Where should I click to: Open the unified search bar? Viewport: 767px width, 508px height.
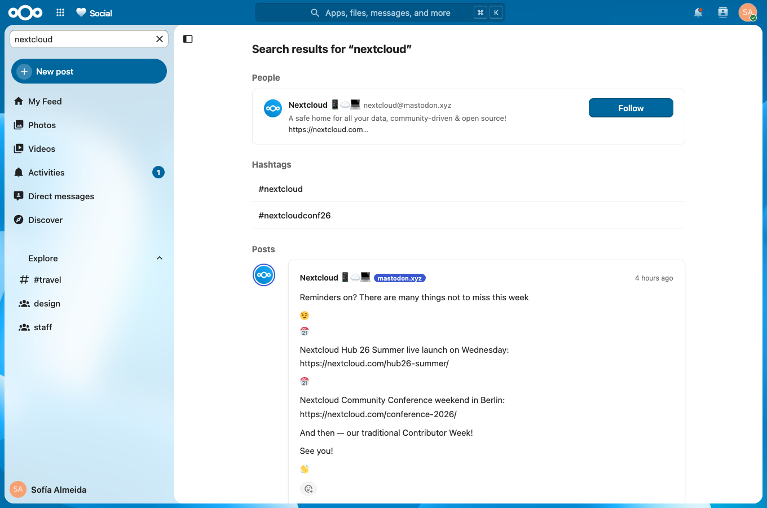(x=380, y=12)
